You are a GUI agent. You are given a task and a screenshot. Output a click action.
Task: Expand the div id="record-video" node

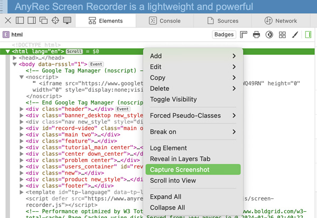pos(22,128)
